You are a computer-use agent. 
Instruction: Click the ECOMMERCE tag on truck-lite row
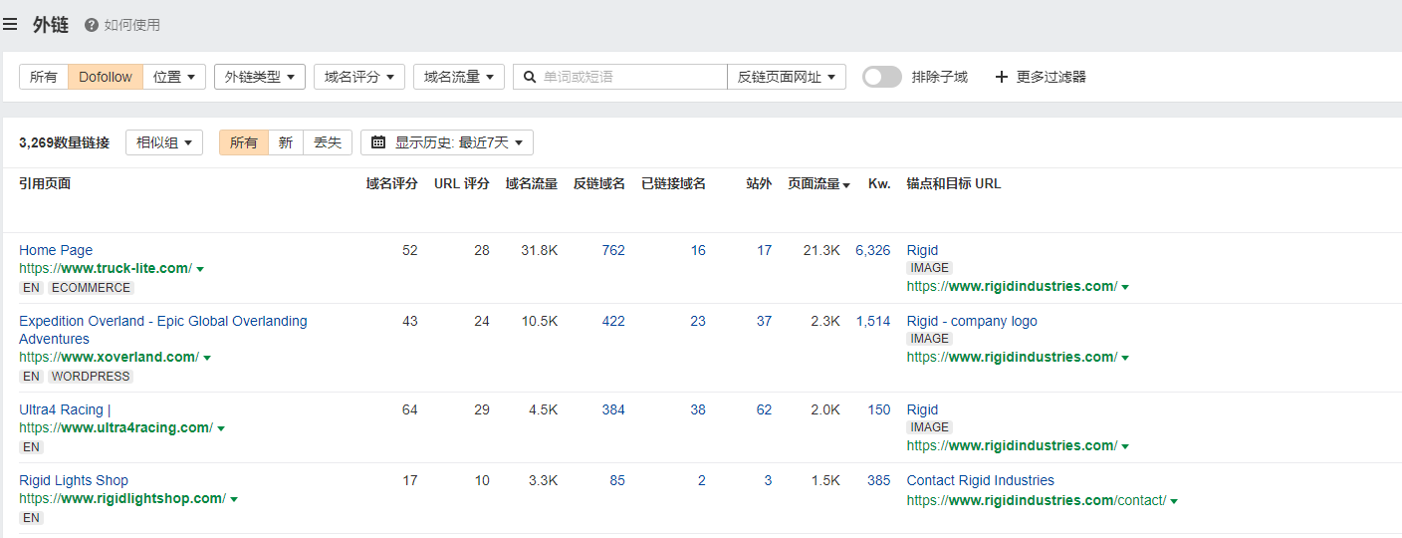pyautogui.click(x=91, y=288)
